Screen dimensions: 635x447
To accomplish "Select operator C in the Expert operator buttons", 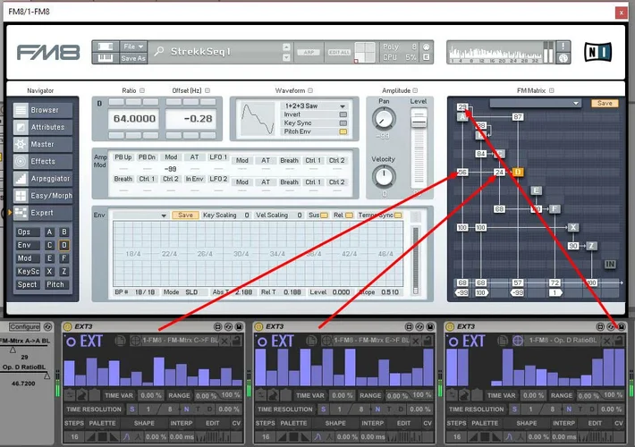I will pos(49,245).
